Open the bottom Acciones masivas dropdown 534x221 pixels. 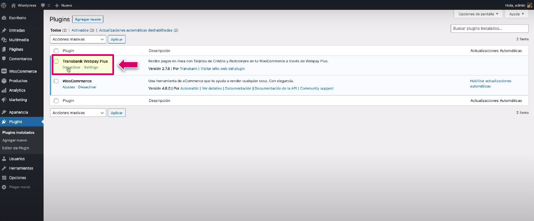(x=78, y=113)
